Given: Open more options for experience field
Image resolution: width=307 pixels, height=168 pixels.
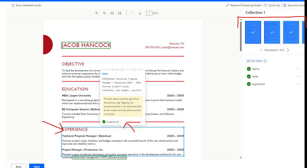Looking at the screenshot, I should (x=299, y=84).
